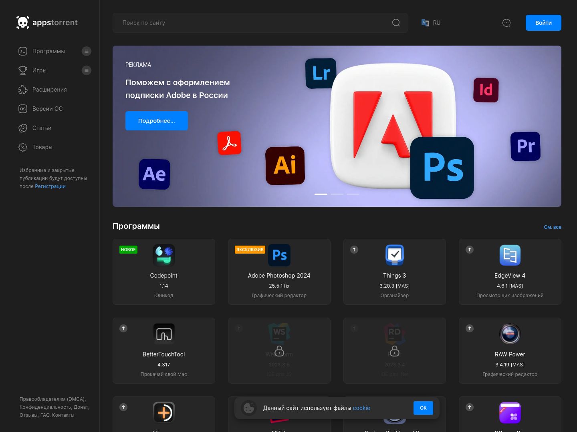Click update arrow badge on RAW Power card
Screen dimensions: 577x432
[470, 328]
